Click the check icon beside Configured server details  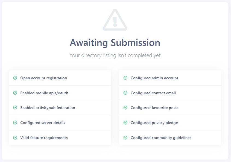tap(15, 123)
